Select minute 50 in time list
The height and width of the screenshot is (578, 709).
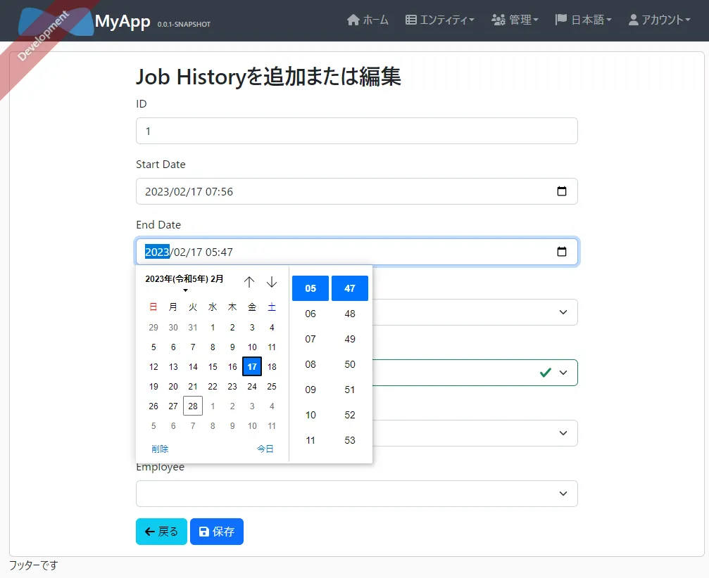[x=350, y=364]
